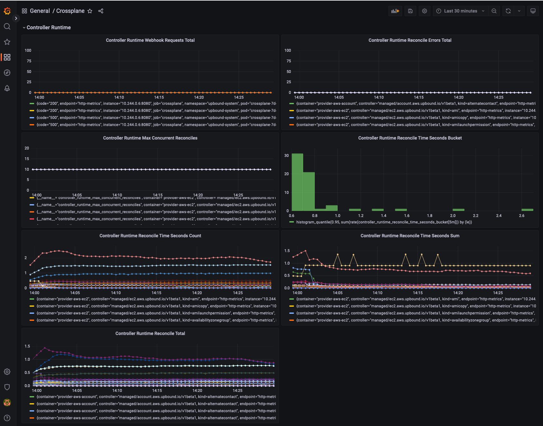
Task: Open the Grafana home logo
Action: [7, 11]
